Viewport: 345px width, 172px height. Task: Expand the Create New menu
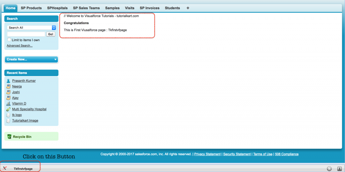(x=31, y=59)
